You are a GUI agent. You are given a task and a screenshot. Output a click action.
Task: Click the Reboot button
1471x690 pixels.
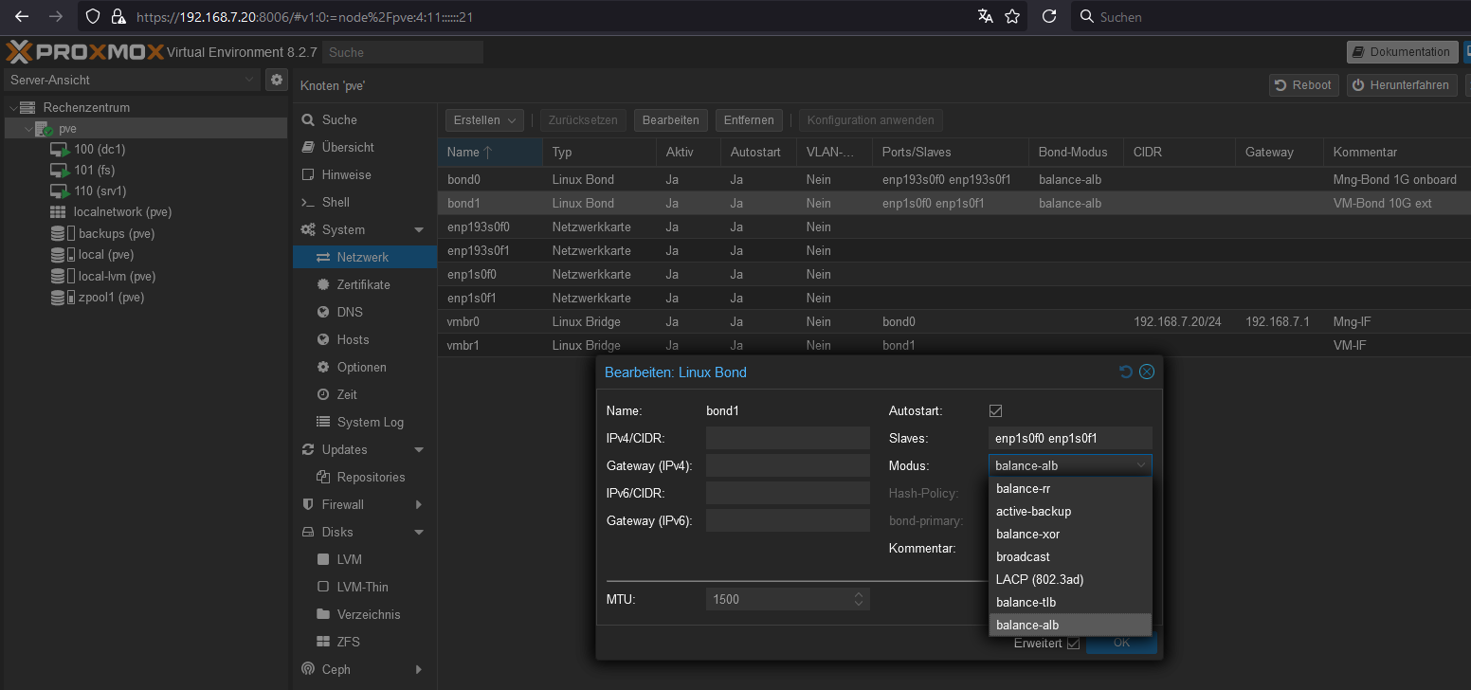[1303, 85]
